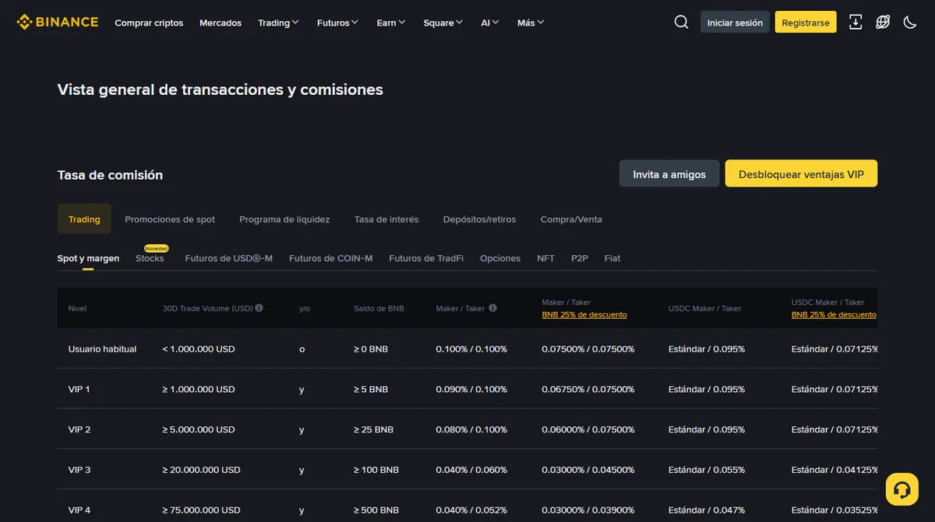Expand the Earn menu

tap(391, 23)
